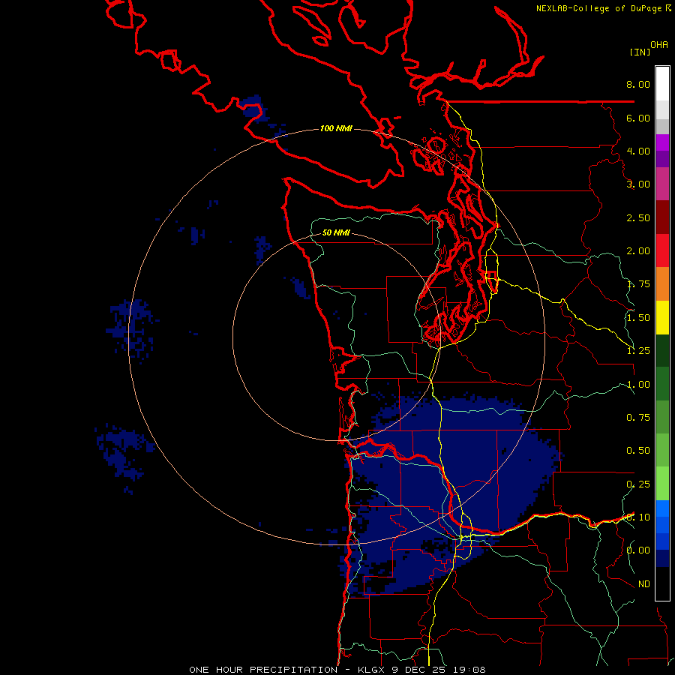Click the 1.50 legend value
675x675 pixels.
638,318
